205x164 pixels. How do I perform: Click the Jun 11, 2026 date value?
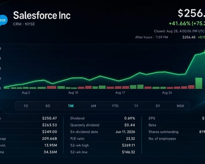(125, 132)
